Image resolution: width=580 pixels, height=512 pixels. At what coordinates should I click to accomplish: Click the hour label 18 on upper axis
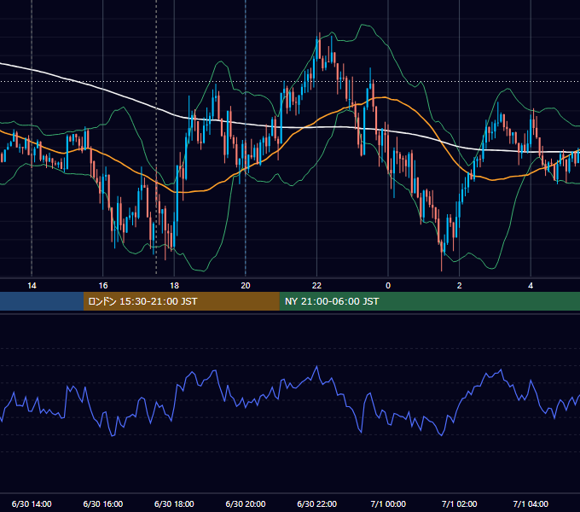[174, 286]
